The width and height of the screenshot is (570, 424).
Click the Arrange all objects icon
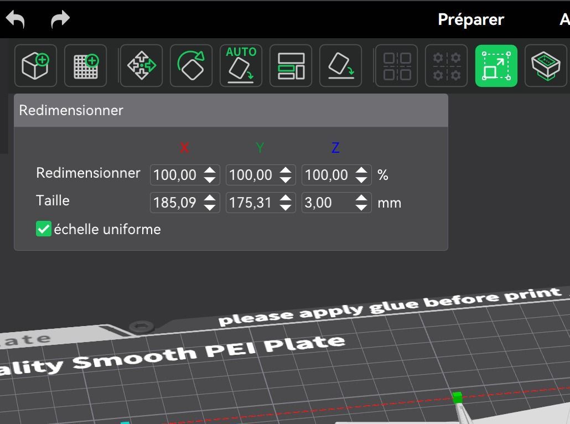pos(291,66)
